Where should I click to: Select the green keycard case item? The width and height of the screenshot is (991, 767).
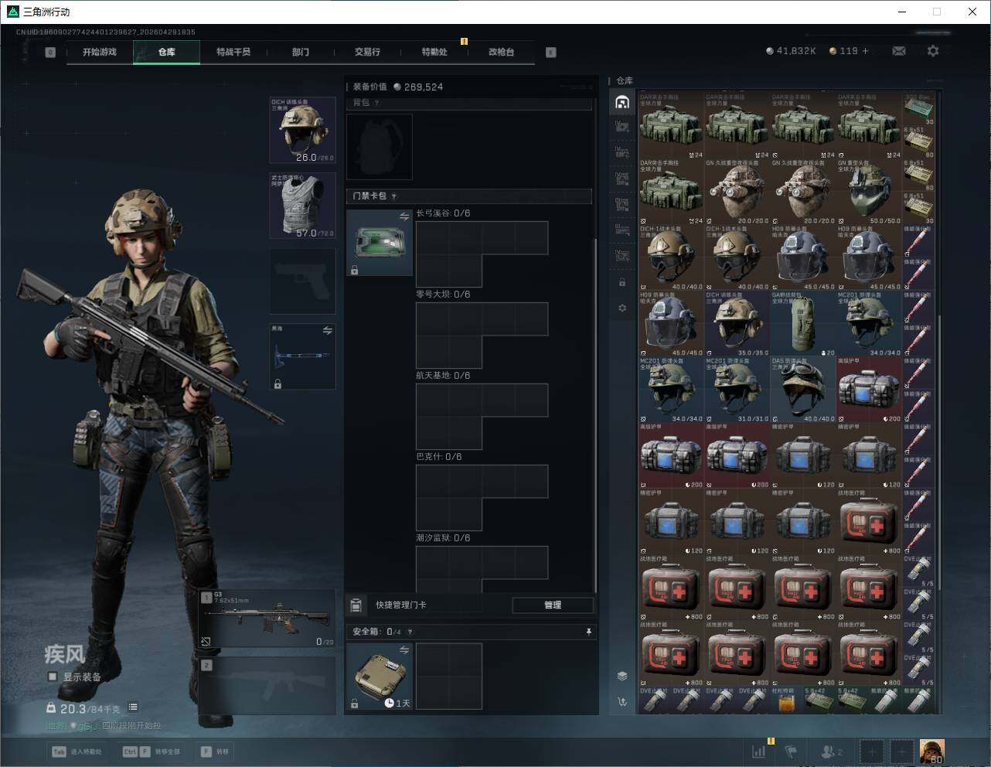click(x=380, y=243)
